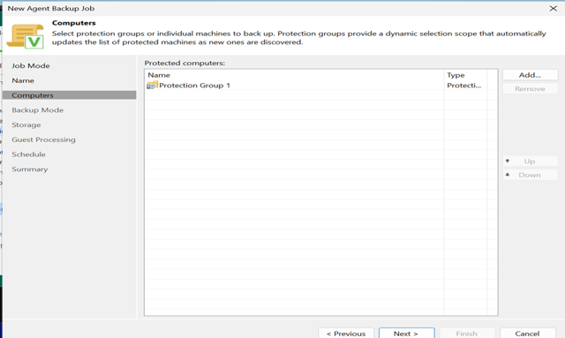565x338 pixels.
Task: Go to the Name step
Action: click(x=23, y=80)
